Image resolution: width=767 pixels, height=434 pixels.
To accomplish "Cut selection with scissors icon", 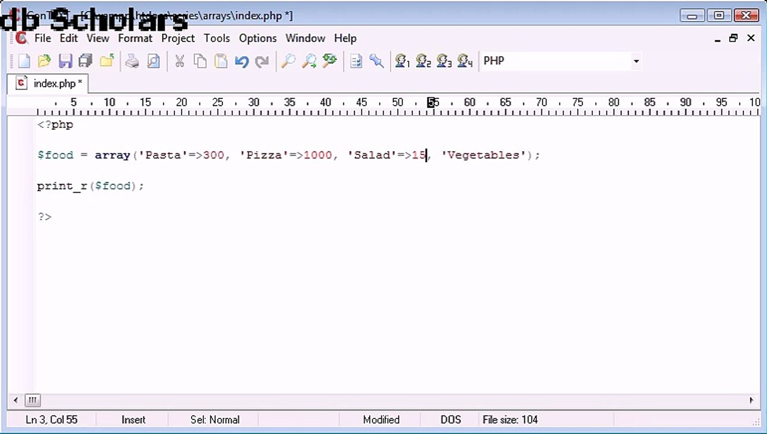I will click(x=179, y=61).
